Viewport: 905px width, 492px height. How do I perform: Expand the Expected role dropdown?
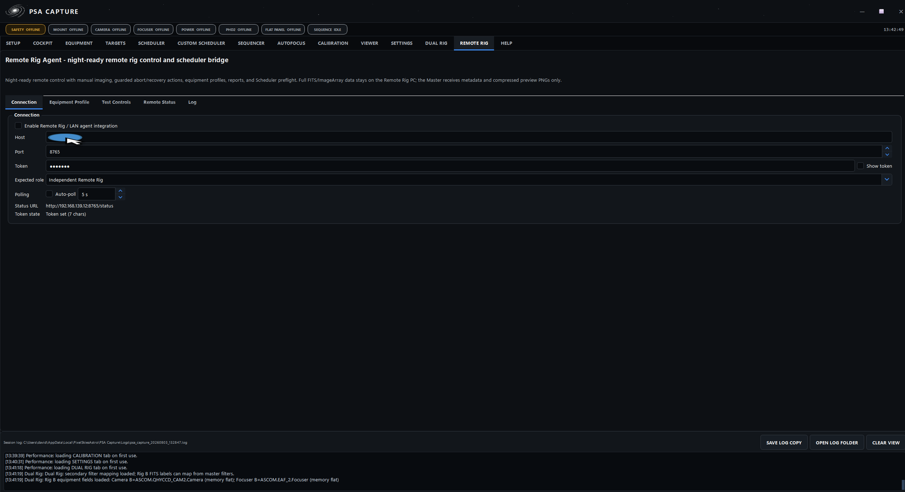point(887,180)
